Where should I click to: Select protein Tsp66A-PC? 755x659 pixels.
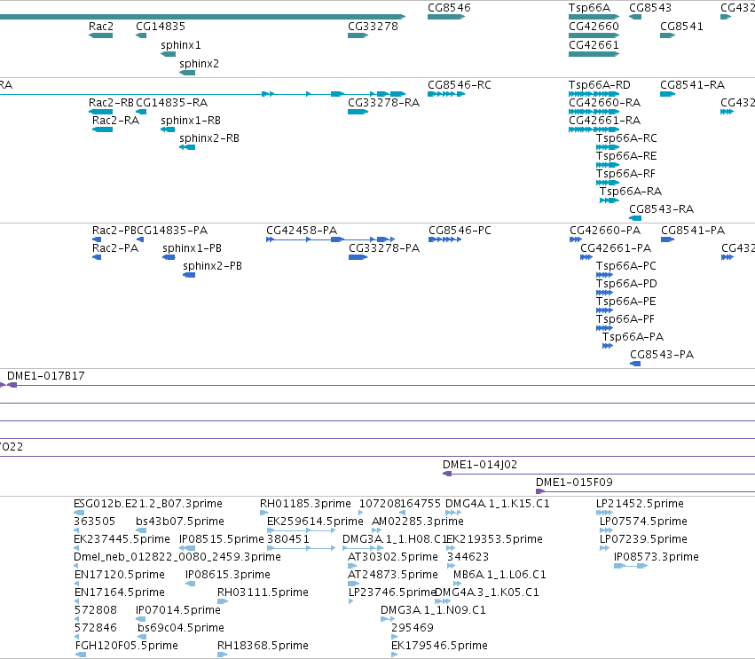[604, 275]
